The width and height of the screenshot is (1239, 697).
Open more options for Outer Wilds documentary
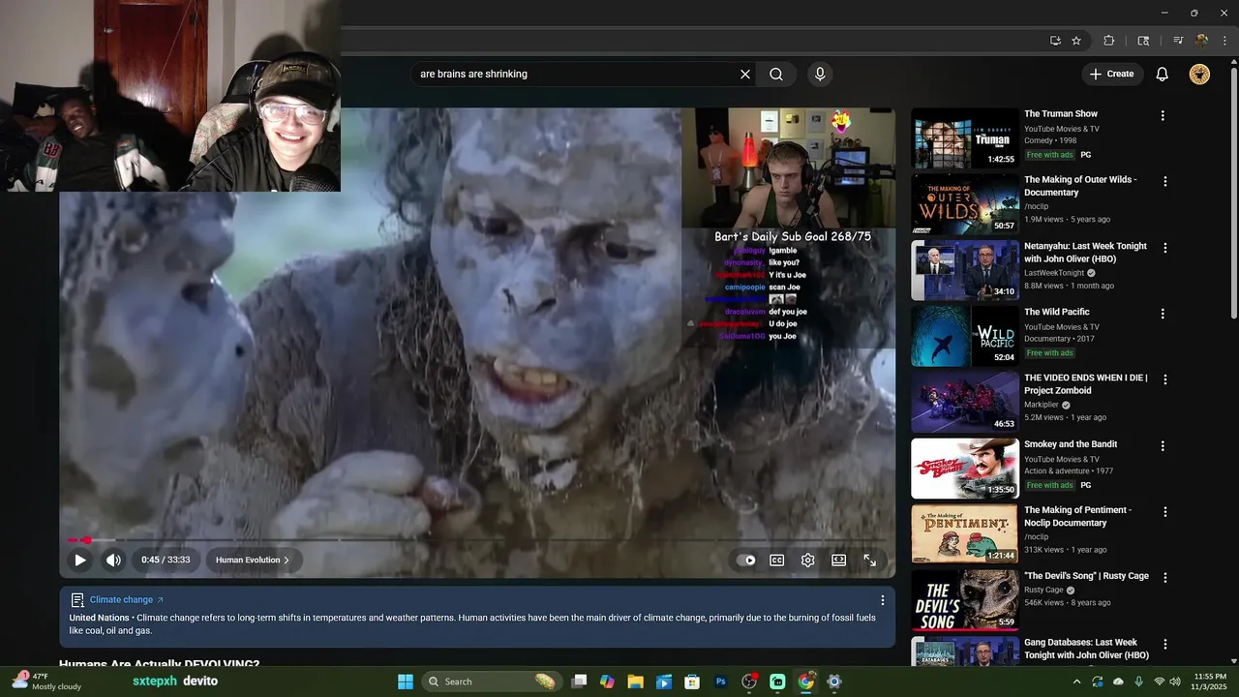point(1165,181)
